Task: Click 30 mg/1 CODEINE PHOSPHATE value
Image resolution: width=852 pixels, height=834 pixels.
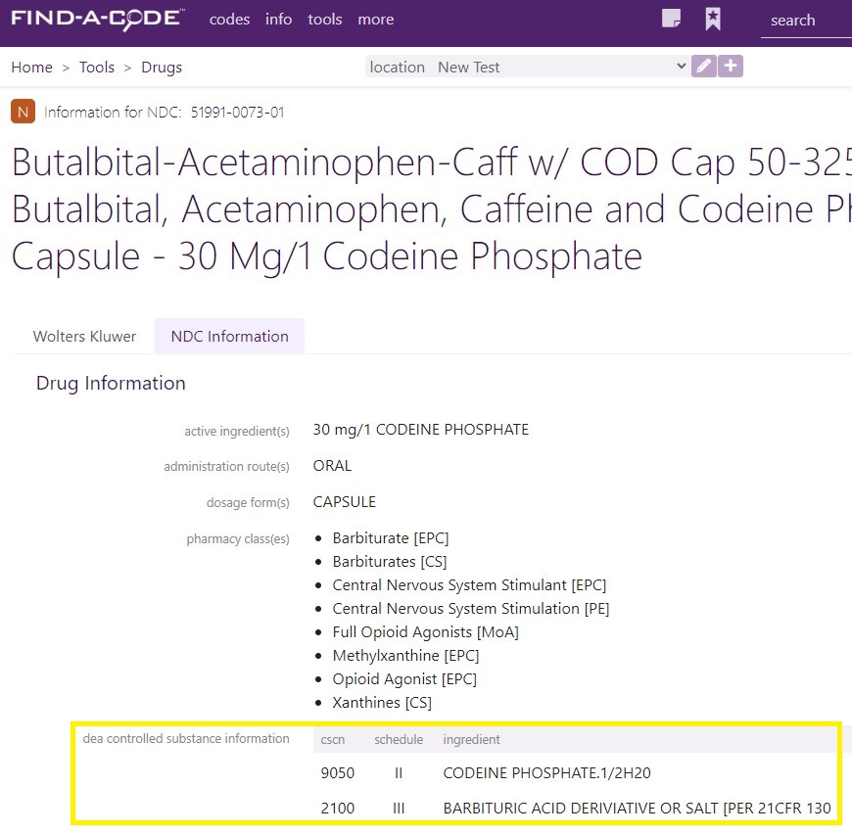Action: pos(420,430)
